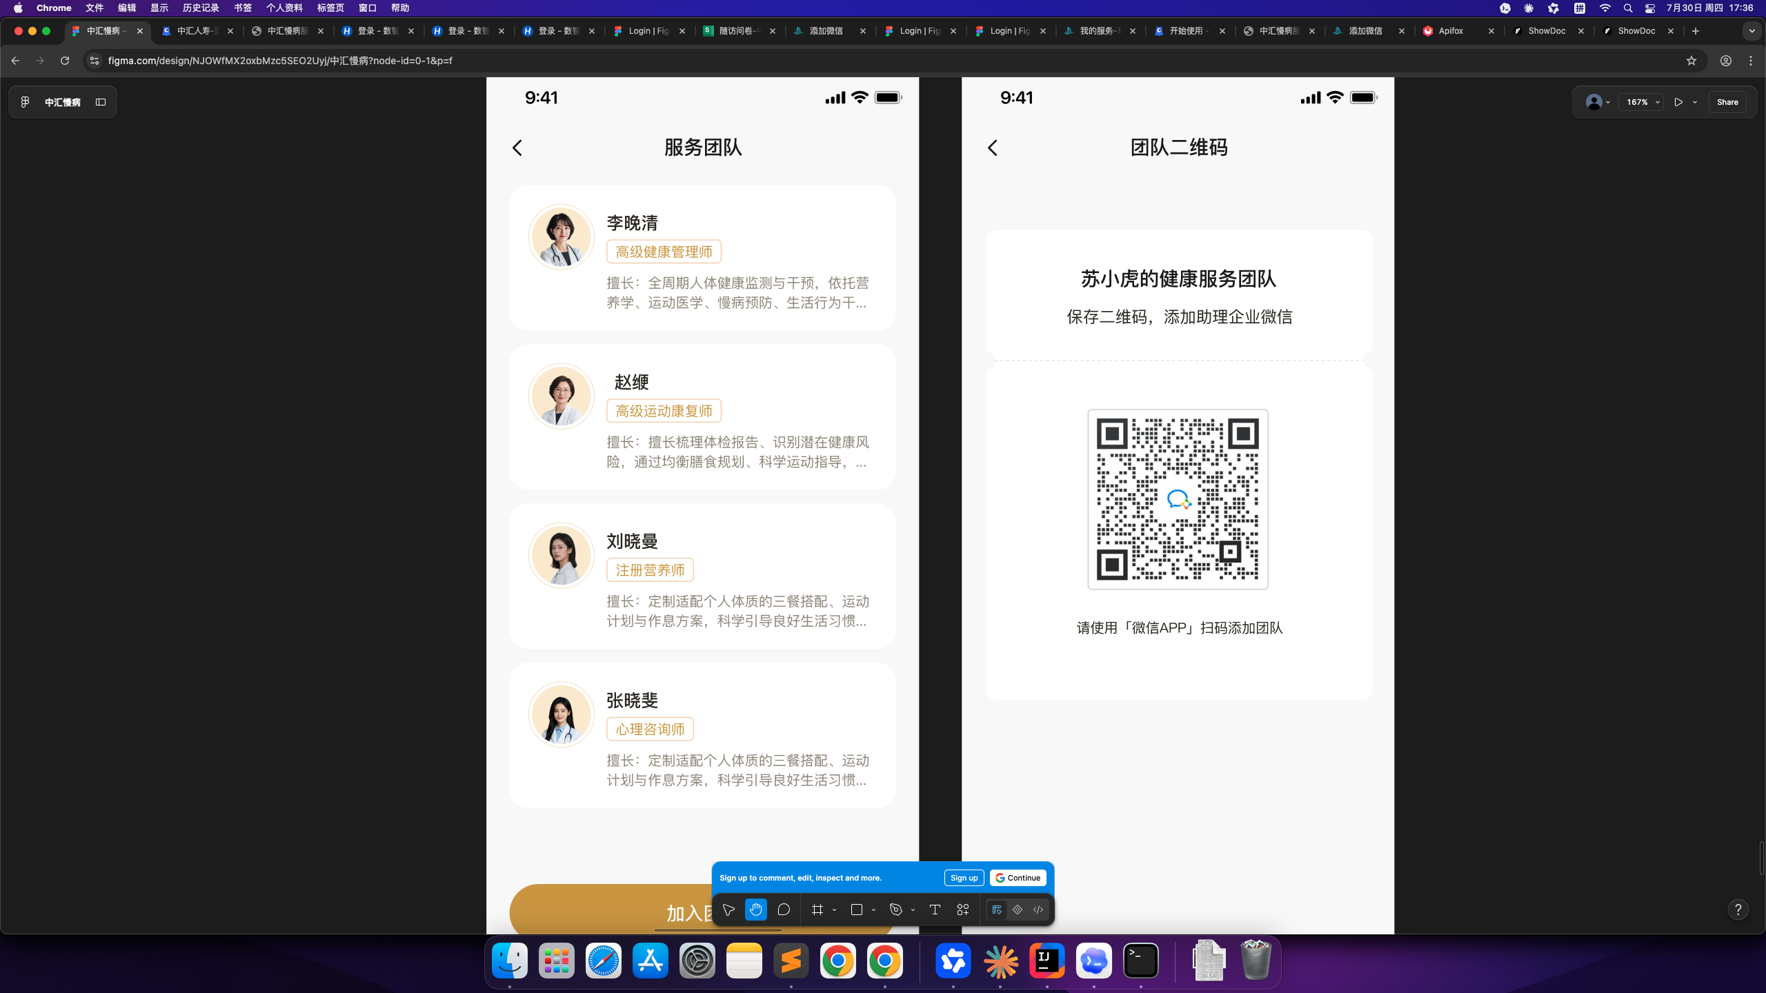Open Chrome profile icon

(x=1726, y=61)
